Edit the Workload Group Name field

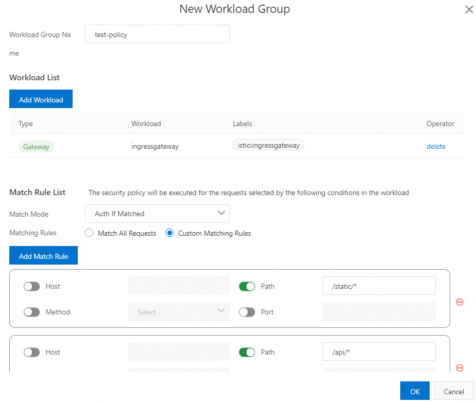coord(157,35)
